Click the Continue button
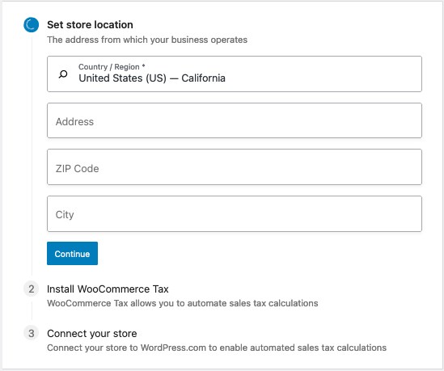This screenshot has width=444, height=371. click(72, 254)
